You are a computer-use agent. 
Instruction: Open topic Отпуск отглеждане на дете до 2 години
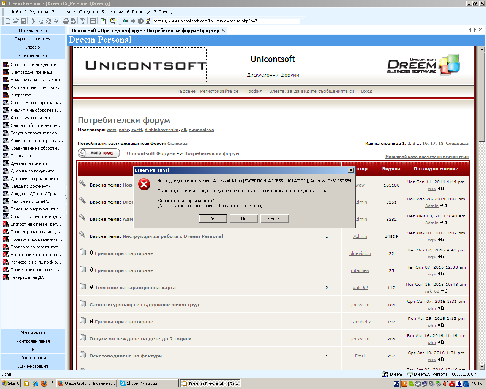pos(141,339)
